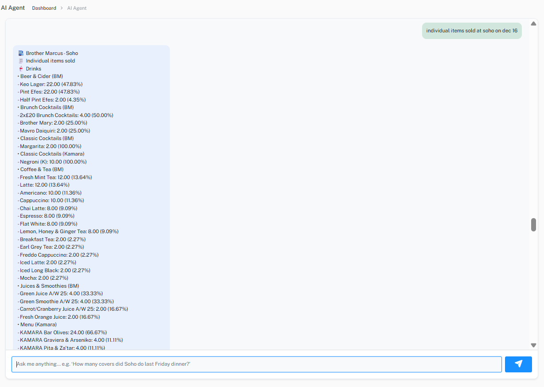The height and width of the screenshot is (387, 544).
Task: Select the Fresh Mint Tea: 12.00 line
Action: coord(55,177)
